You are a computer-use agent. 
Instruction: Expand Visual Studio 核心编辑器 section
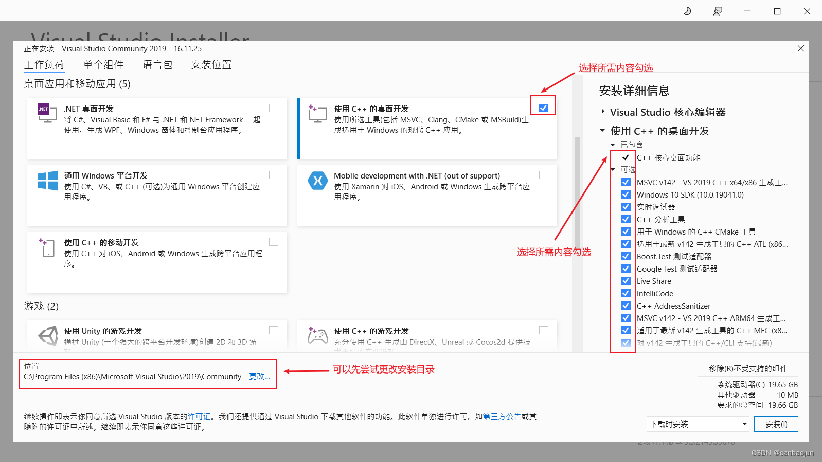click(x=603, y=112)
